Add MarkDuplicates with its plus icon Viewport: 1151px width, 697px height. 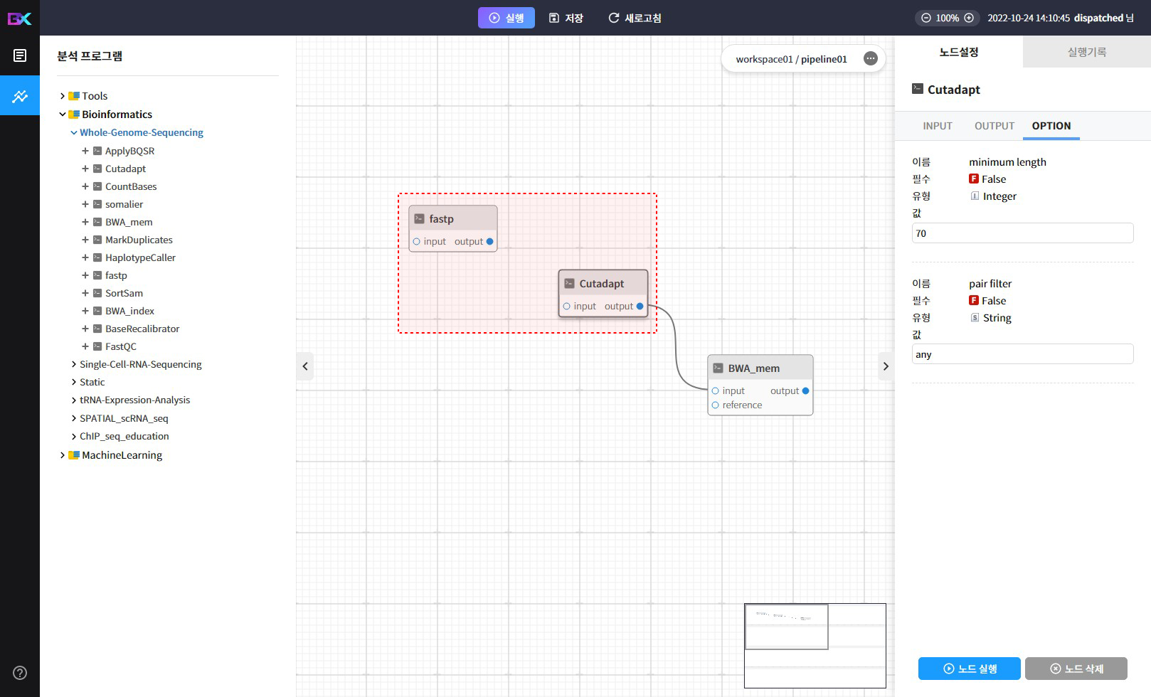click(85, 240)
